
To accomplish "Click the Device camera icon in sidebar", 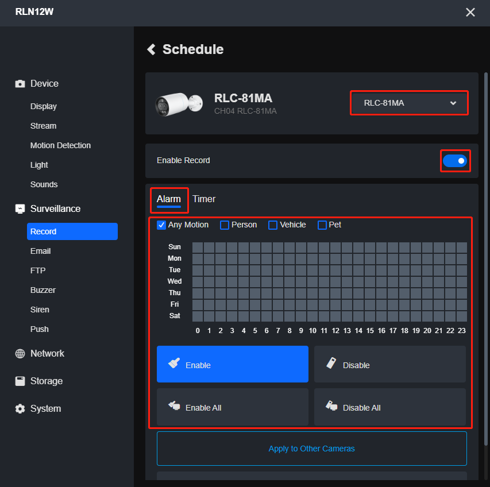I will [x=20, y=84].
